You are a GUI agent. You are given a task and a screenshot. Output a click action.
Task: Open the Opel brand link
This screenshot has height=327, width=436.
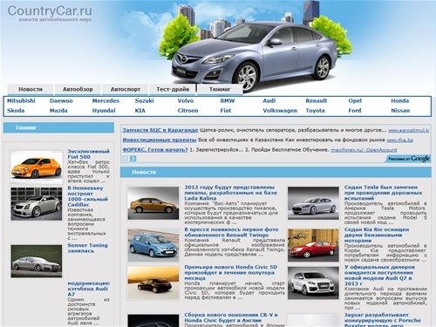point(355,101)
